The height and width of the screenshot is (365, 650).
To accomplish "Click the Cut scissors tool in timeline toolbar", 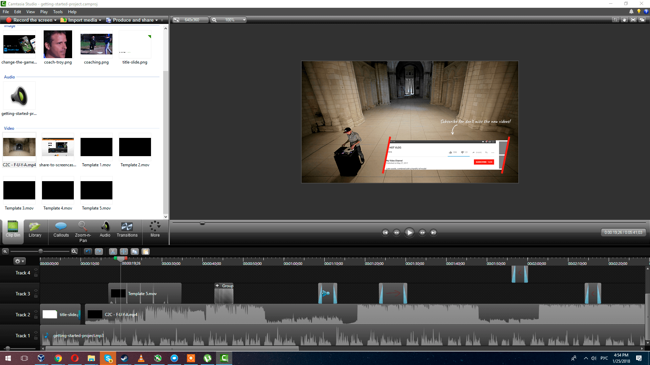I will coord(113,251).
